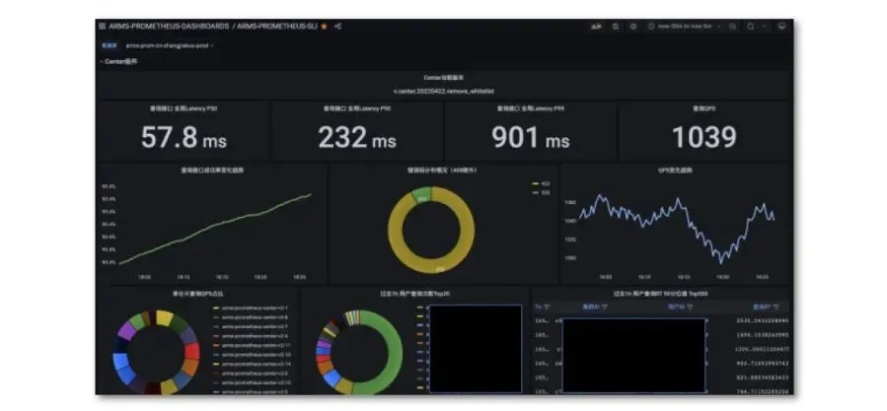Viewport: 887px width, 411px height.
Task: Click the 232 ms stat value
Action: click(x=357, y=137)
